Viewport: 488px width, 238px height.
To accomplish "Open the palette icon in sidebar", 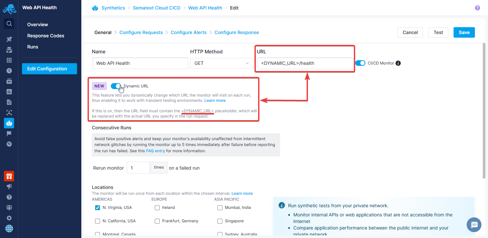I will [9, 144].
